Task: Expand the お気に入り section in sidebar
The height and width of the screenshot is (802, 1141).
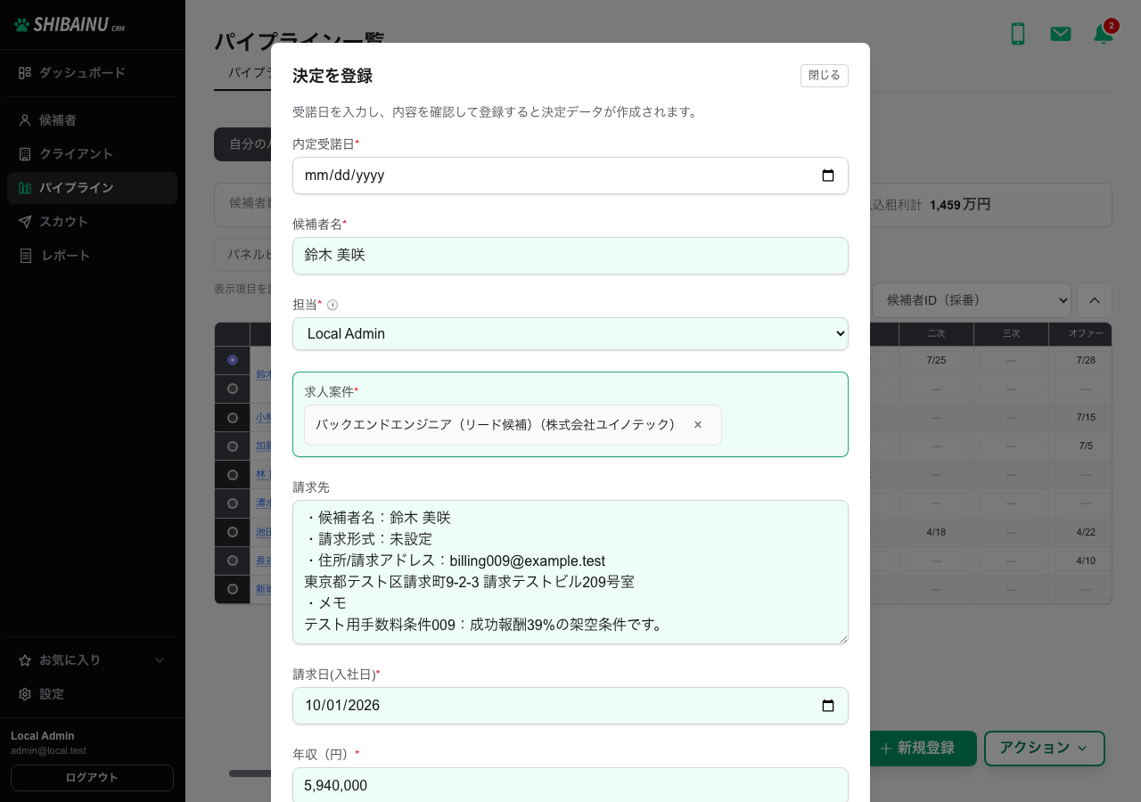Action: (92, 660)
